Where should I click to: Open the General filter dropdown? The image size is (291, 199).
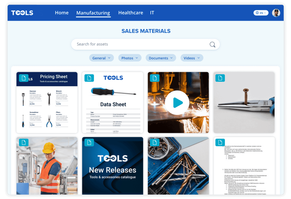[x=101, y=58]
